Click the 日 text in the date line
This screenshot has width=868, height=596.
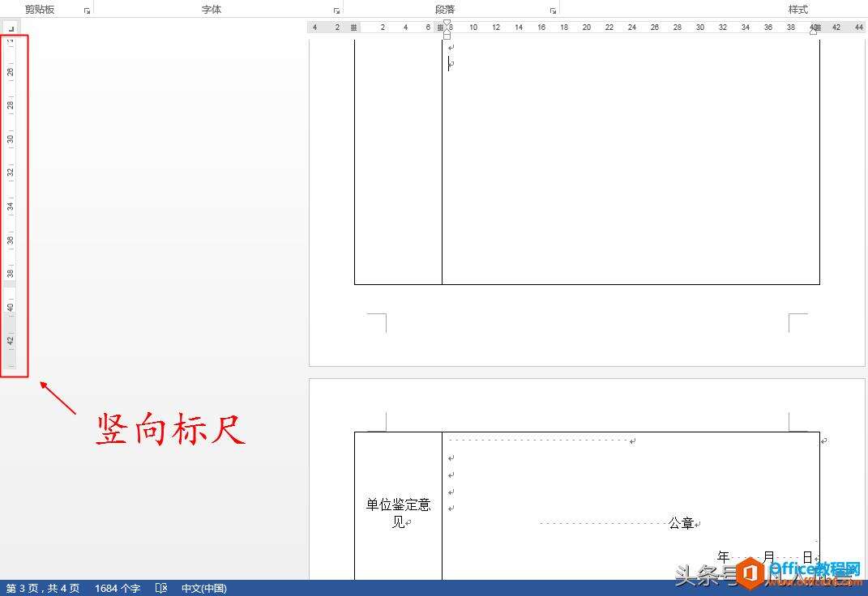click(x=808, y=557)
